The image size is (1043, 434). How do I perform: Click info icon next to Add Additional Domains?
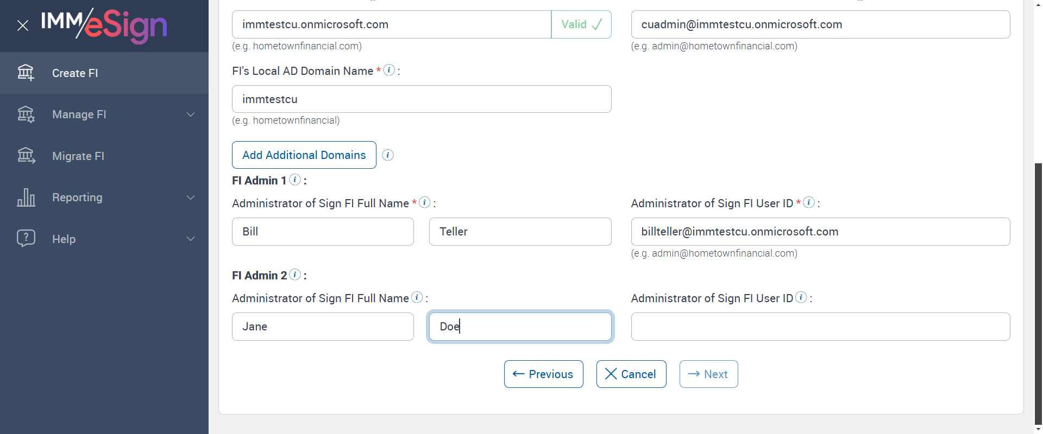(x=388, y=155)
